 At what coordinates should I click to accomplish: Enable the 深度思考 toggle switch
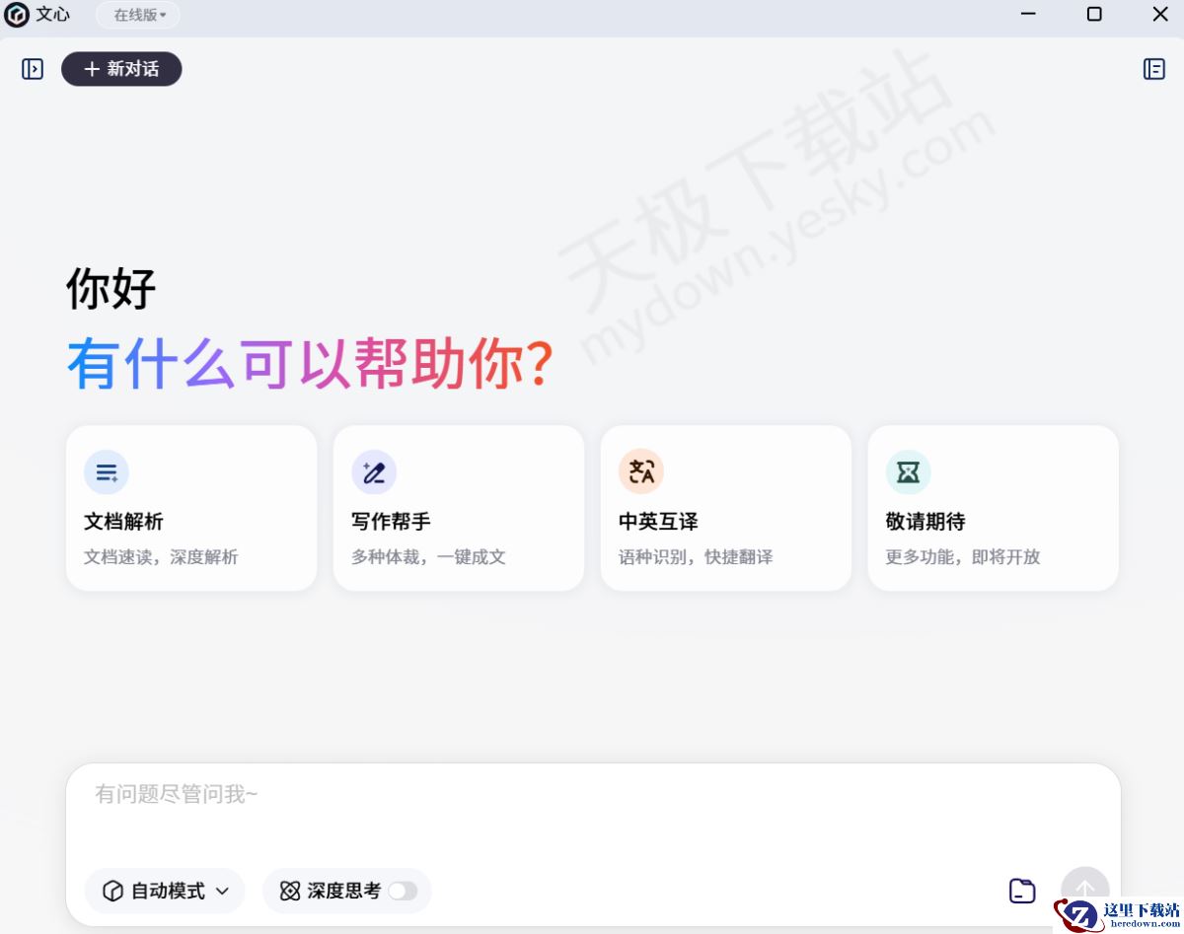[x=402, y=891]
